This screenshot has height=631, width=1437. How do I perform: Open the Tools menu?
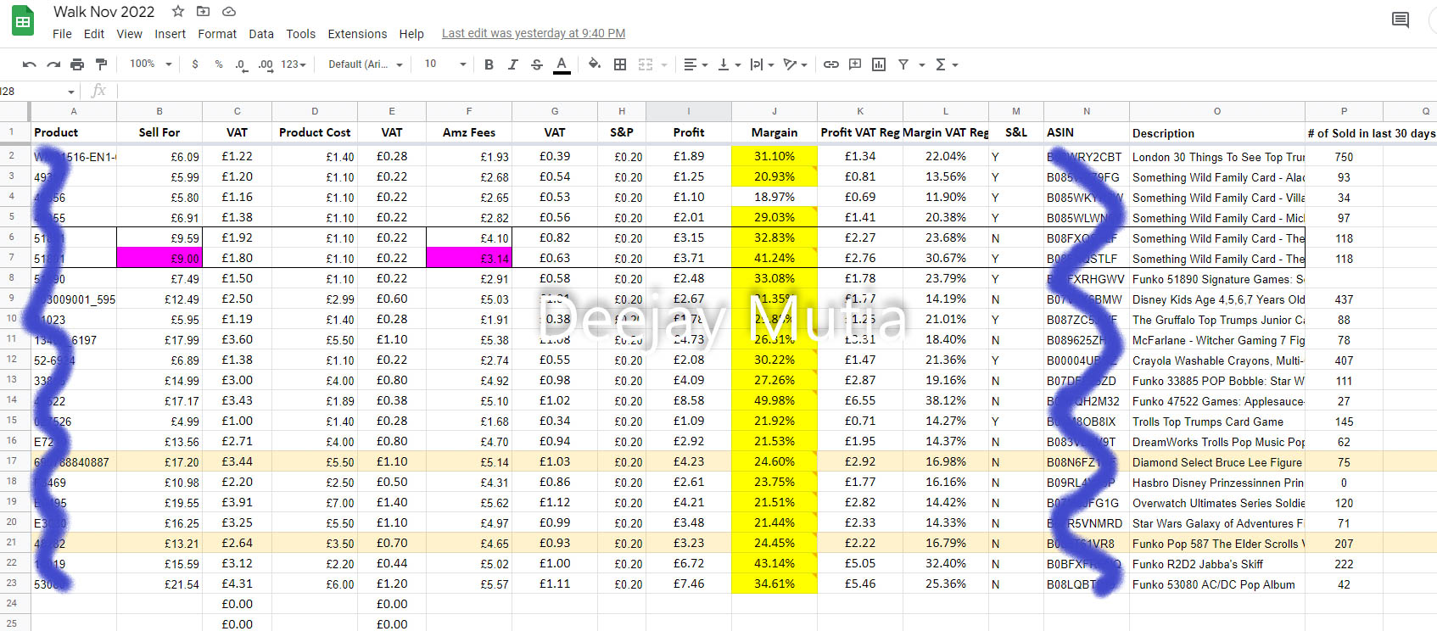tap(300, 34)
